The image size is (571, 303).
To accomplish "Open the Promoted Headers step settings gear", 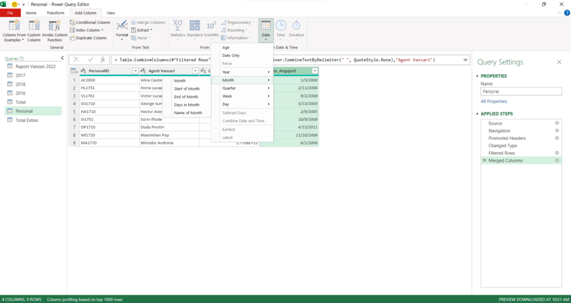I will (557, 138).
